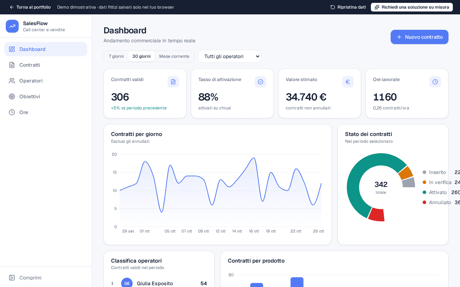The image size is (460, 287).
Task: Click the +5% vs periodo precedente text
Action: pos(139,108)
